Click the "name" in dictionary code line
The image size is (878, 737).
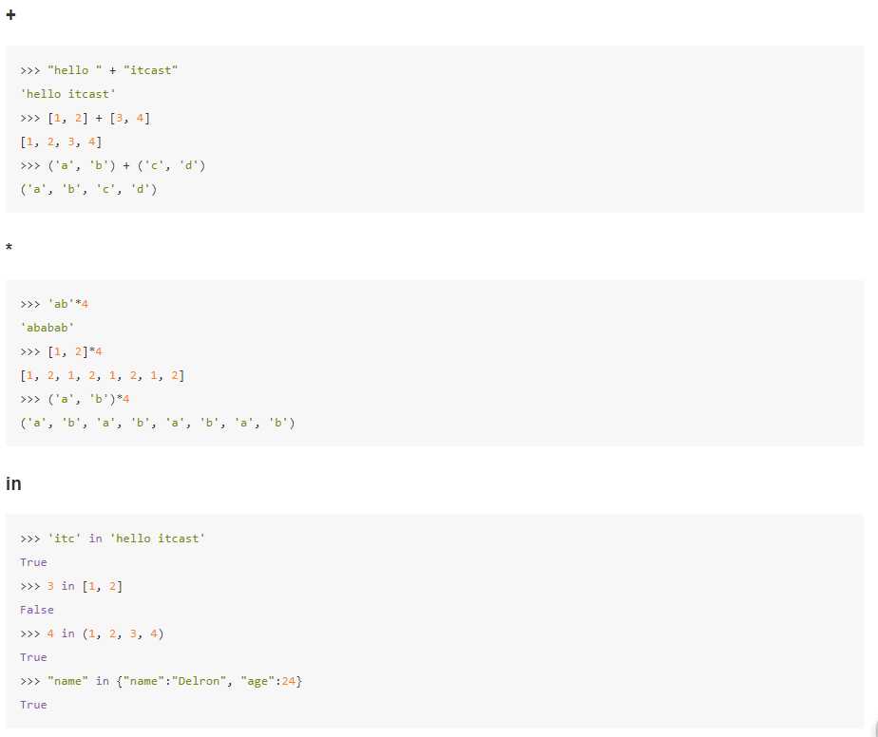[162, 681]
